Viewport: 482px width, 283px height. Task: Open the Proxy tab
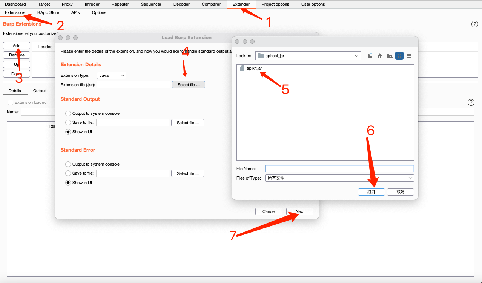point(67,4)
